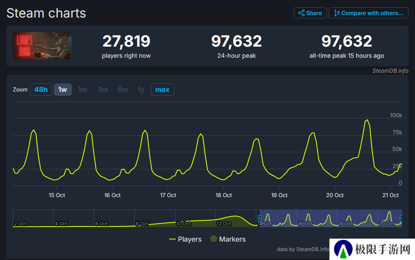Select the 1w zoom range
This screenshot has width=415, height=260.
(63, 90)
